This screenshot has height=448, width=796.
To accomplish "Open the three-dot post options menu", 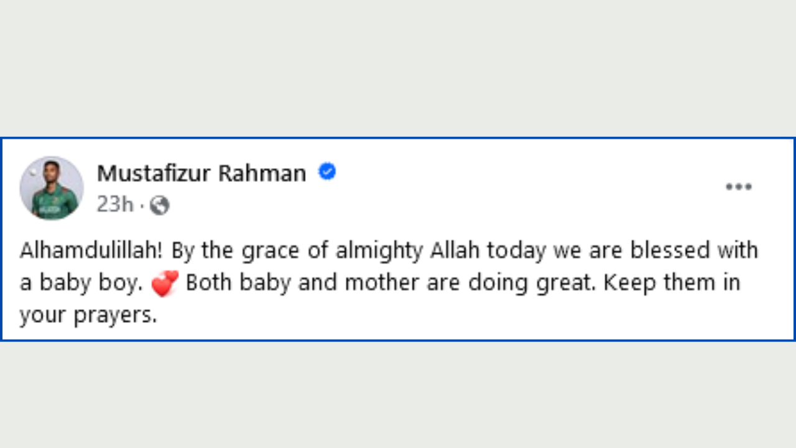I will coord(739,187).
